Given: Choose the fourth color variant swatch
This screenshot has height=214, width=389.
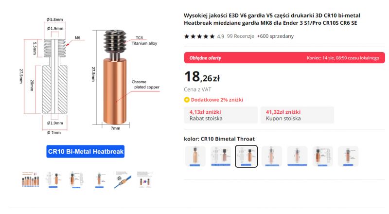Looking at the screenshot, I should point(271,157).
